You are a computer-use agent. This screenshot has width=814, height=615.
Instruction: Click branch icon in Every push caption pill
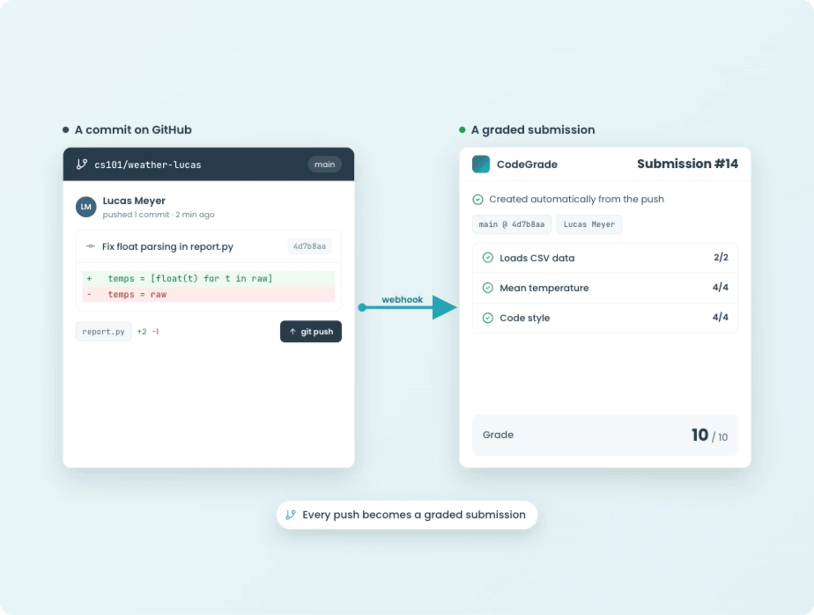(291, 515)
